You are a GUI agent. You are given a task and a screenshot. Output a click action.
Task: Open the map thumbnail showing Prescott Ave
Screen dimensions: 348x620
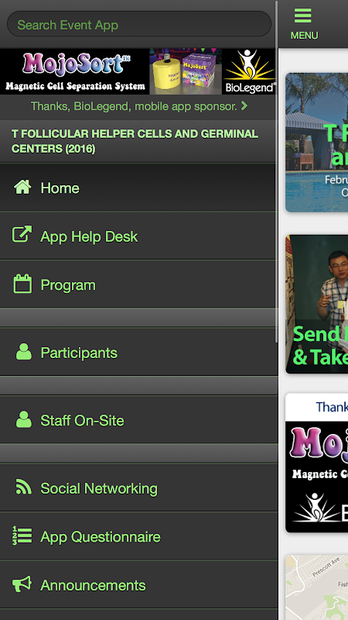coord(317,587)
